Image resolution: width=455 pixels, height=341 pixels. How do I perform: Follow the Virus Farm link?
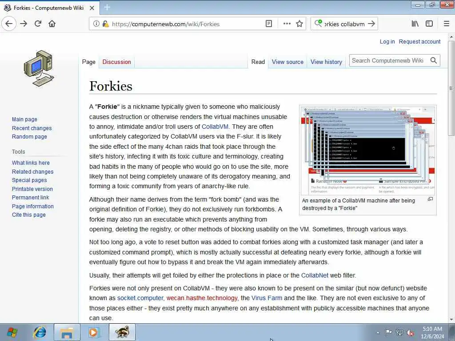click(x=267, y=298)
